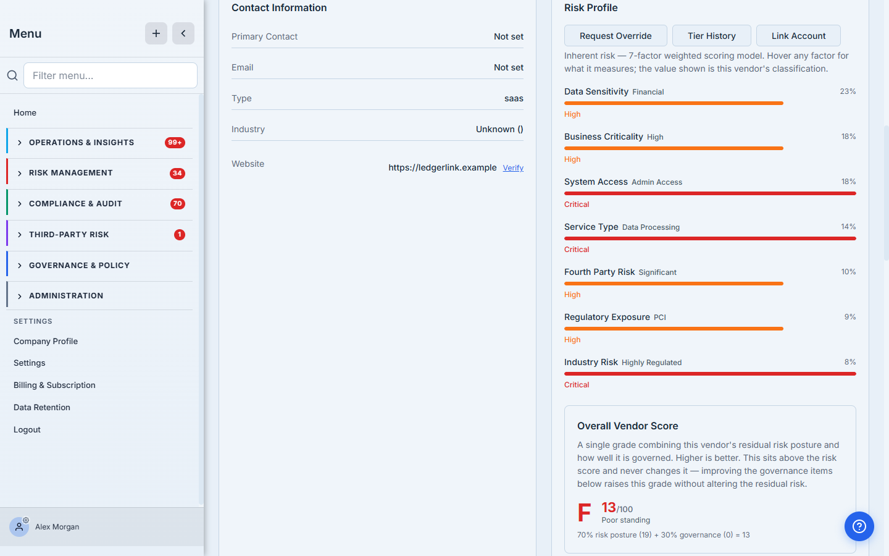The image size is (889, 556).
Task: Collapse the sidebar with the left arrow icon
Action: [183, 33]
